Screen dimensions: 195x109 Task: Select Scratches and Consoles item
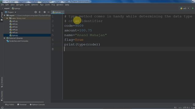[19, 41]
